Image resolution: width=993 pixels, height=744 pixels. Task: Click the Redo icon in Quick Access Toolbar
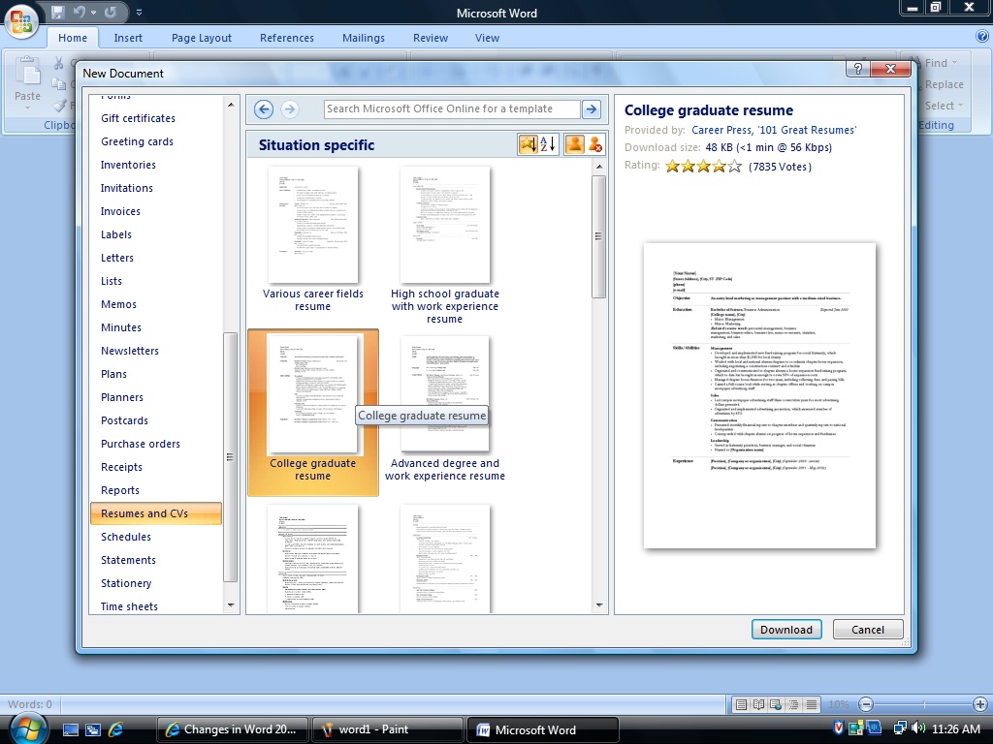coord(111,12)
